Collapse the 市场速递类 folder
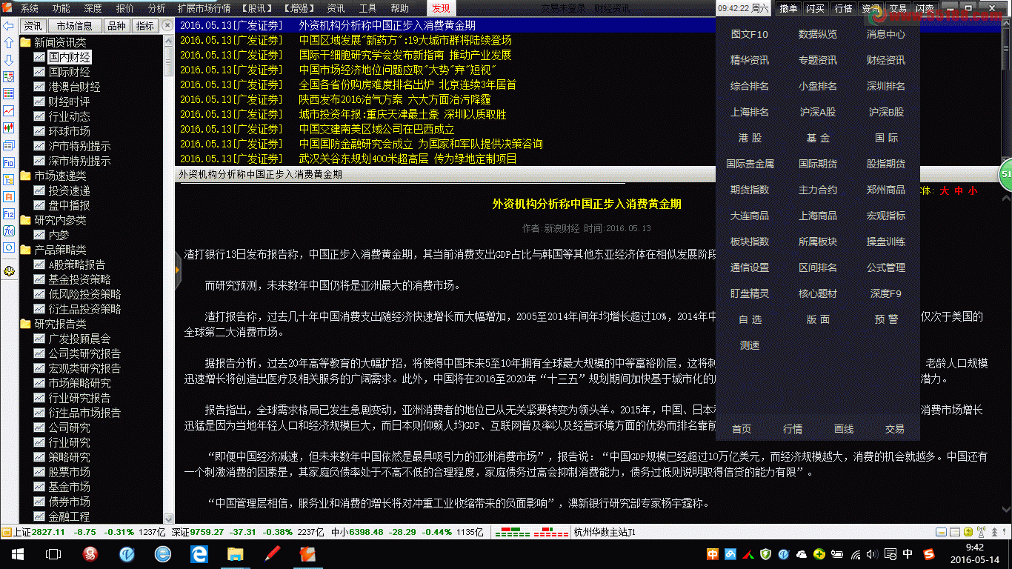Image resolution: width=1012 pixels, height=569 pixels. tap(25, 176)
